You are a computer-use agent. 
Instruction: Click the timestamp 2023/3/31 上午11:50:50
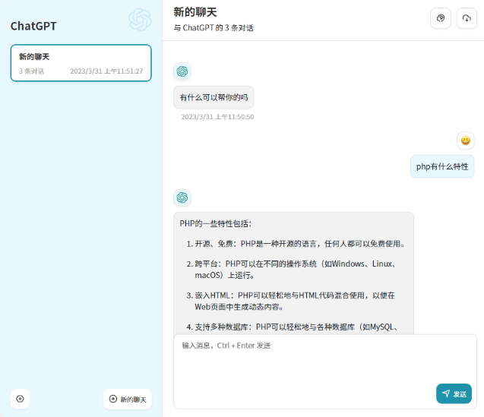217,117
